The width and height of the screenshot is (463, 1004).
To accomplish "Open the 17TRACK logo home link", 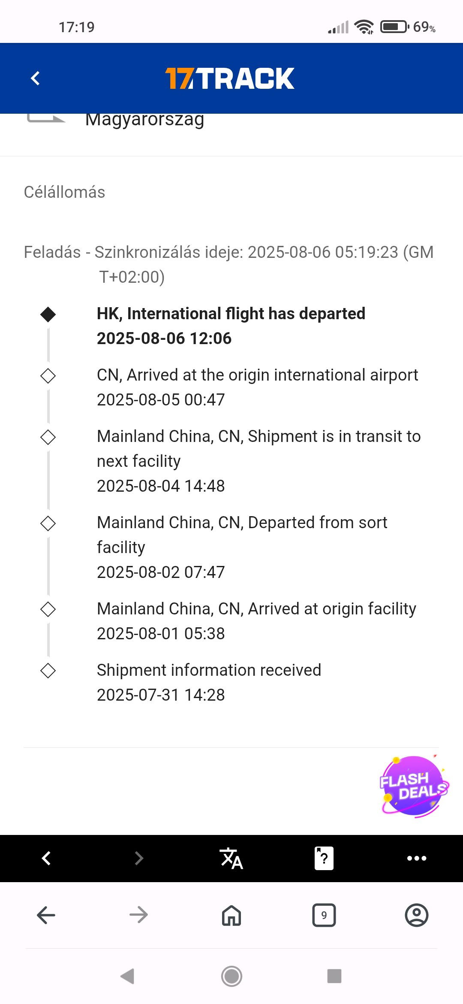I will click(x=230, y=78).
